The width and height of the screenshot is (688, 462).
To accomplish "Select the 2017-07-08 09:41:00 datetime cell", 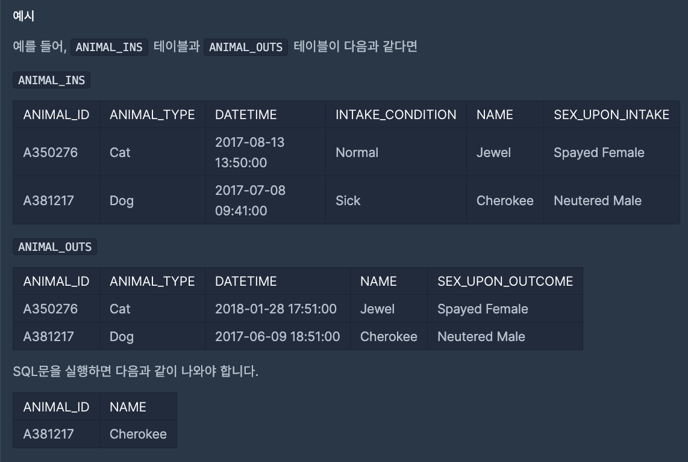I will tap(265, 200).
